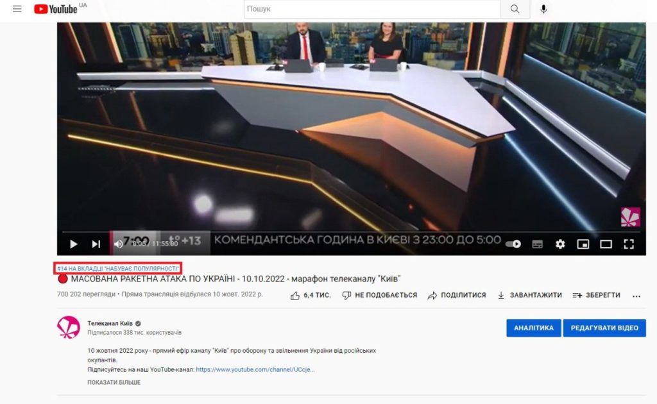Open the Телеканал Київ channel name
This screenshot has height=404, width=657.
point(110,323)
